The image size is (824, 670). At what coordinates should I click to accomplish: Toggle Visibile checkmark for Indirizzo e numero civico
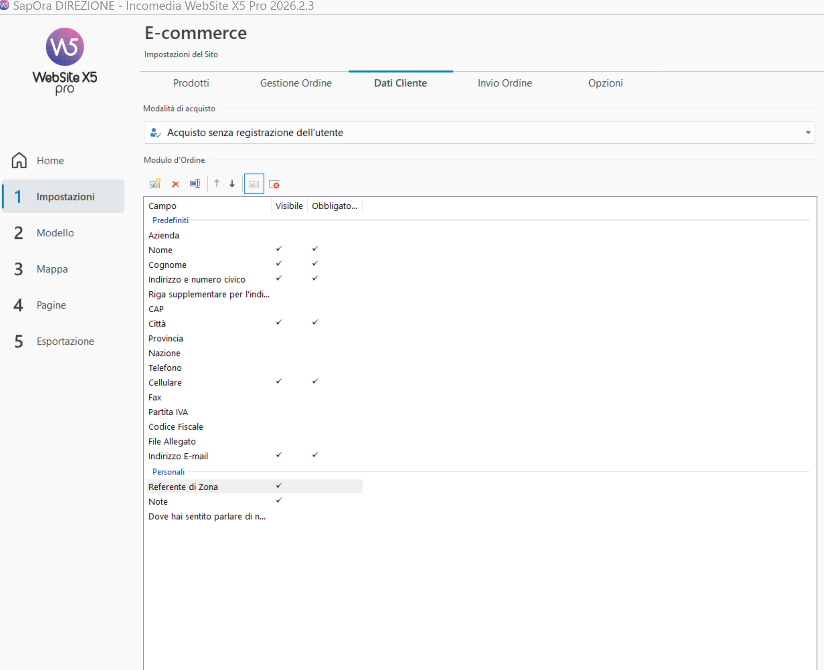(279, 278)
